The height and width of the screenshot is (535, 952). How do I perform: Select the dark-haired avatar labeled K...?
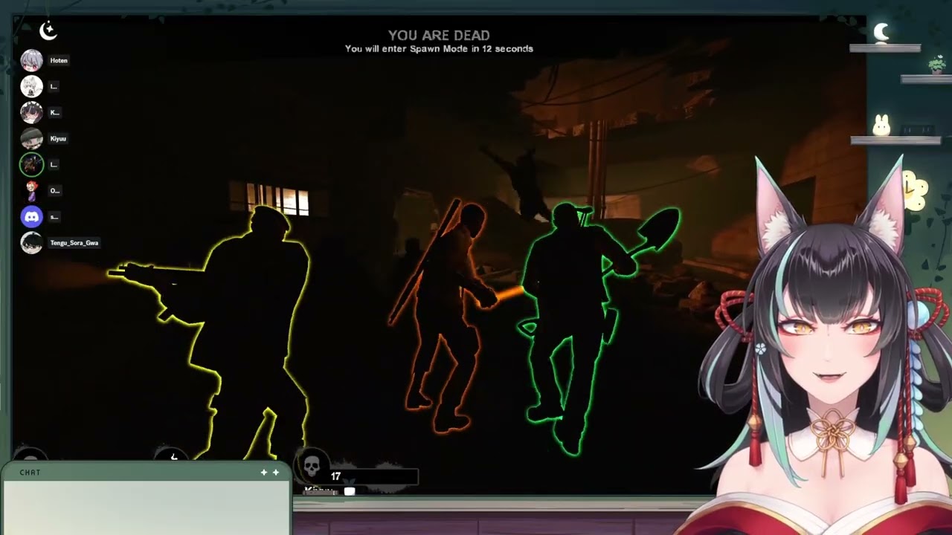(31, 112)
